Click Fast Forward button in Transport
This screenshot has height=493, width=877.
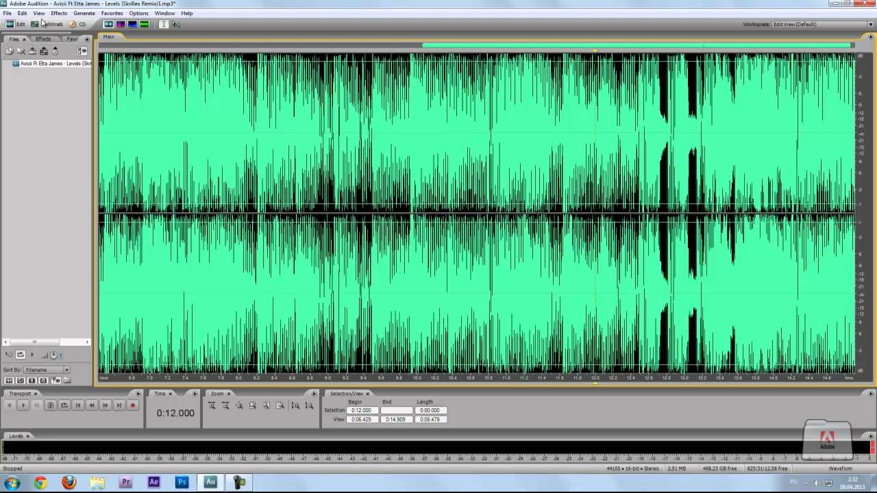pyautogui.click(x=106, y=405)
